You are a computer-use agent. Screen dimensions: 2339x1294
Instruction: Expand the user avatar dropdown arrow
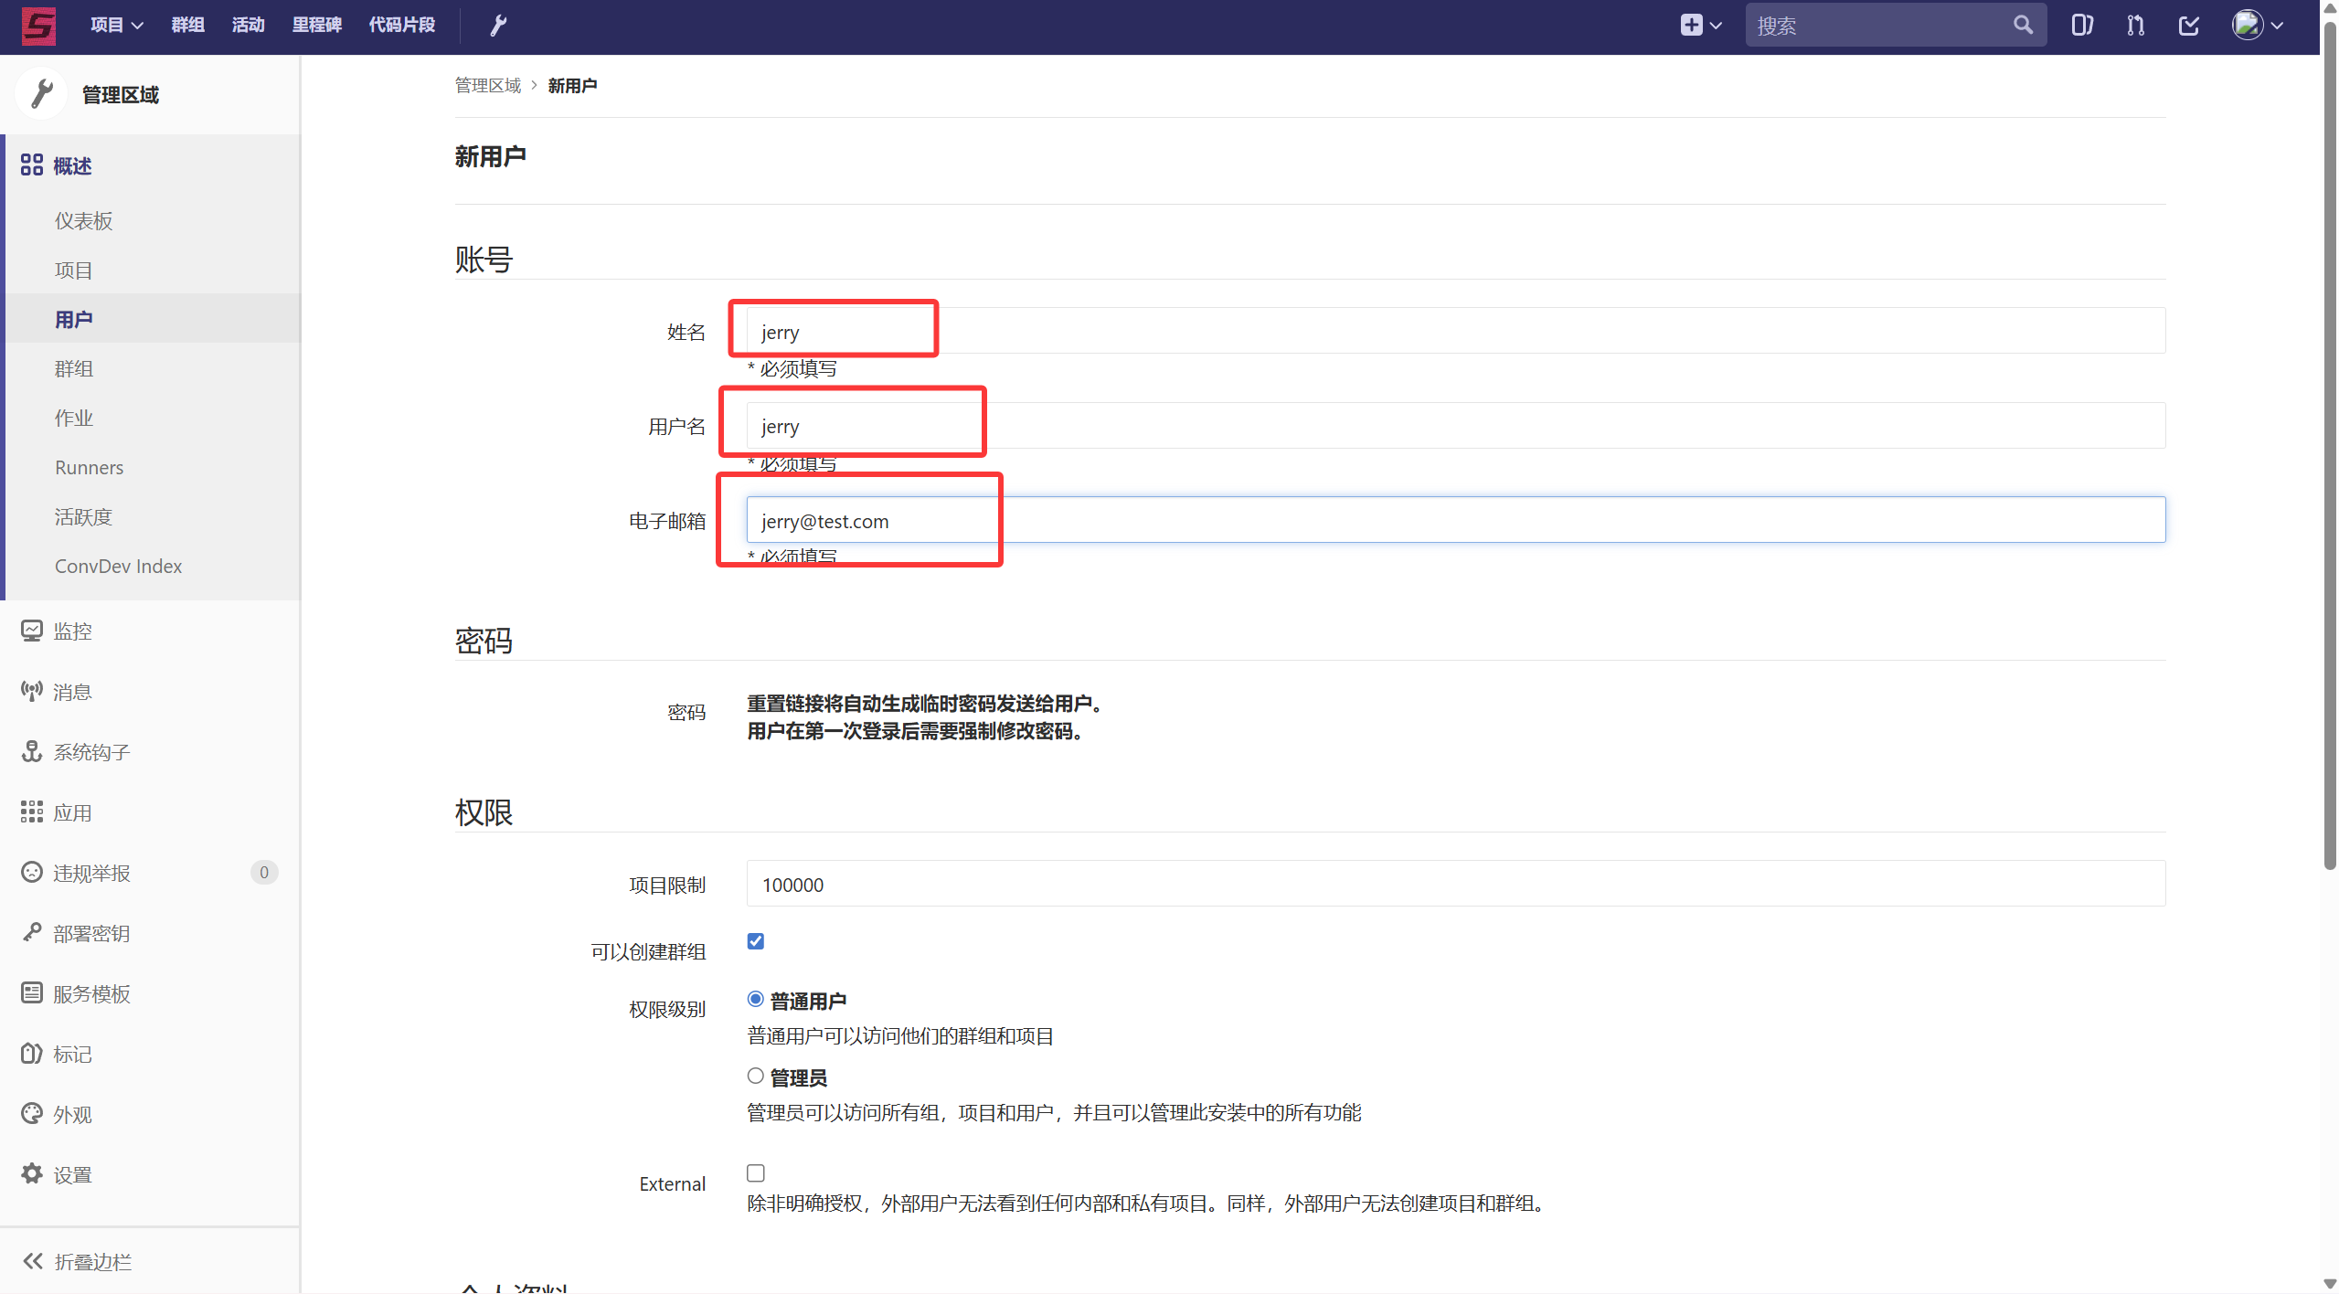tap(2277, 26)
